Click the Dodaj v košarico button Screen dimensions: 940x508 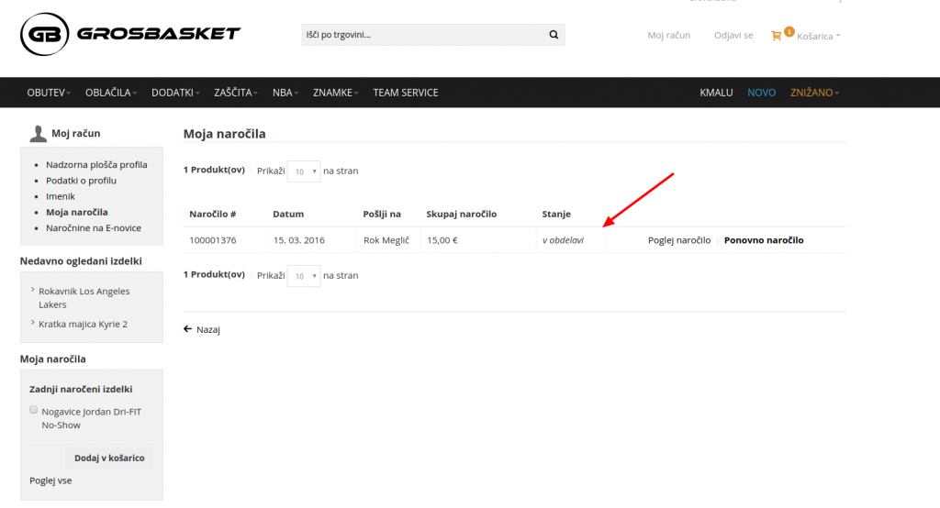(x=109, y=458)
